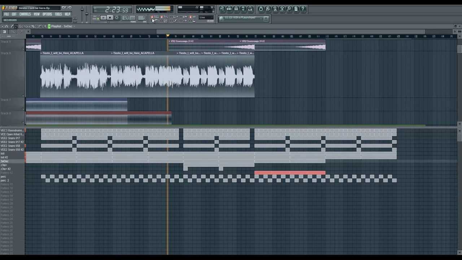Select the VEE2 Snare 017 #2 pattern row
This screenshot has height=260, width=462.
point(12,142)
